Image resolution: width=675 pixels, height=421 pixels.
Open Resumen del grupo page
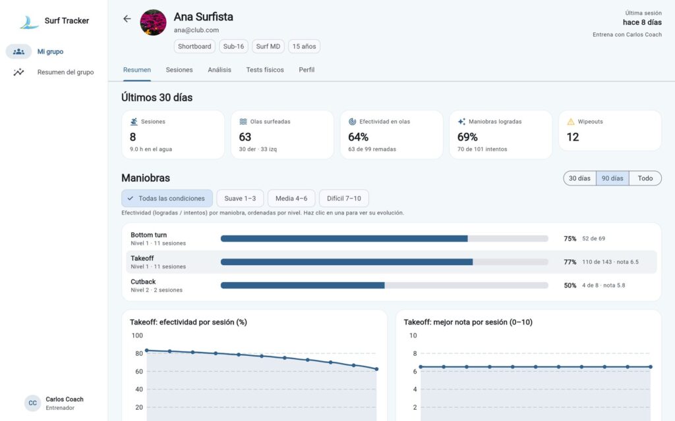[65, 72]
